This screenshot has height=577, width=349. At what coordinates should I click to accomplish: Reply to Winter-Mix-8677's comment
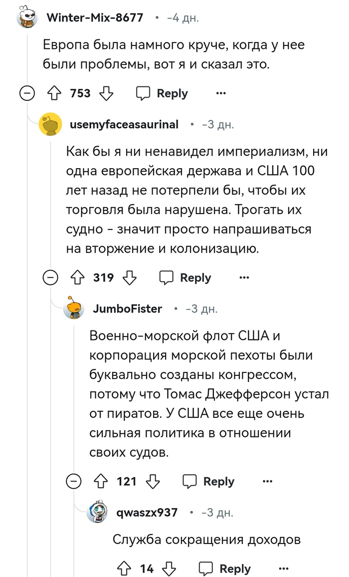(163, 93)
